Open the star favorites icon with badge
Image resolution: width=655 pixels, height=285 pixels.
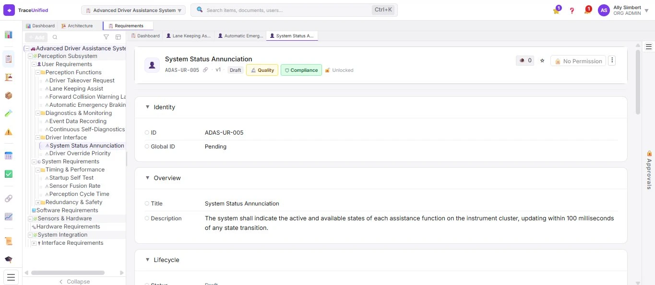coord(557,10)
